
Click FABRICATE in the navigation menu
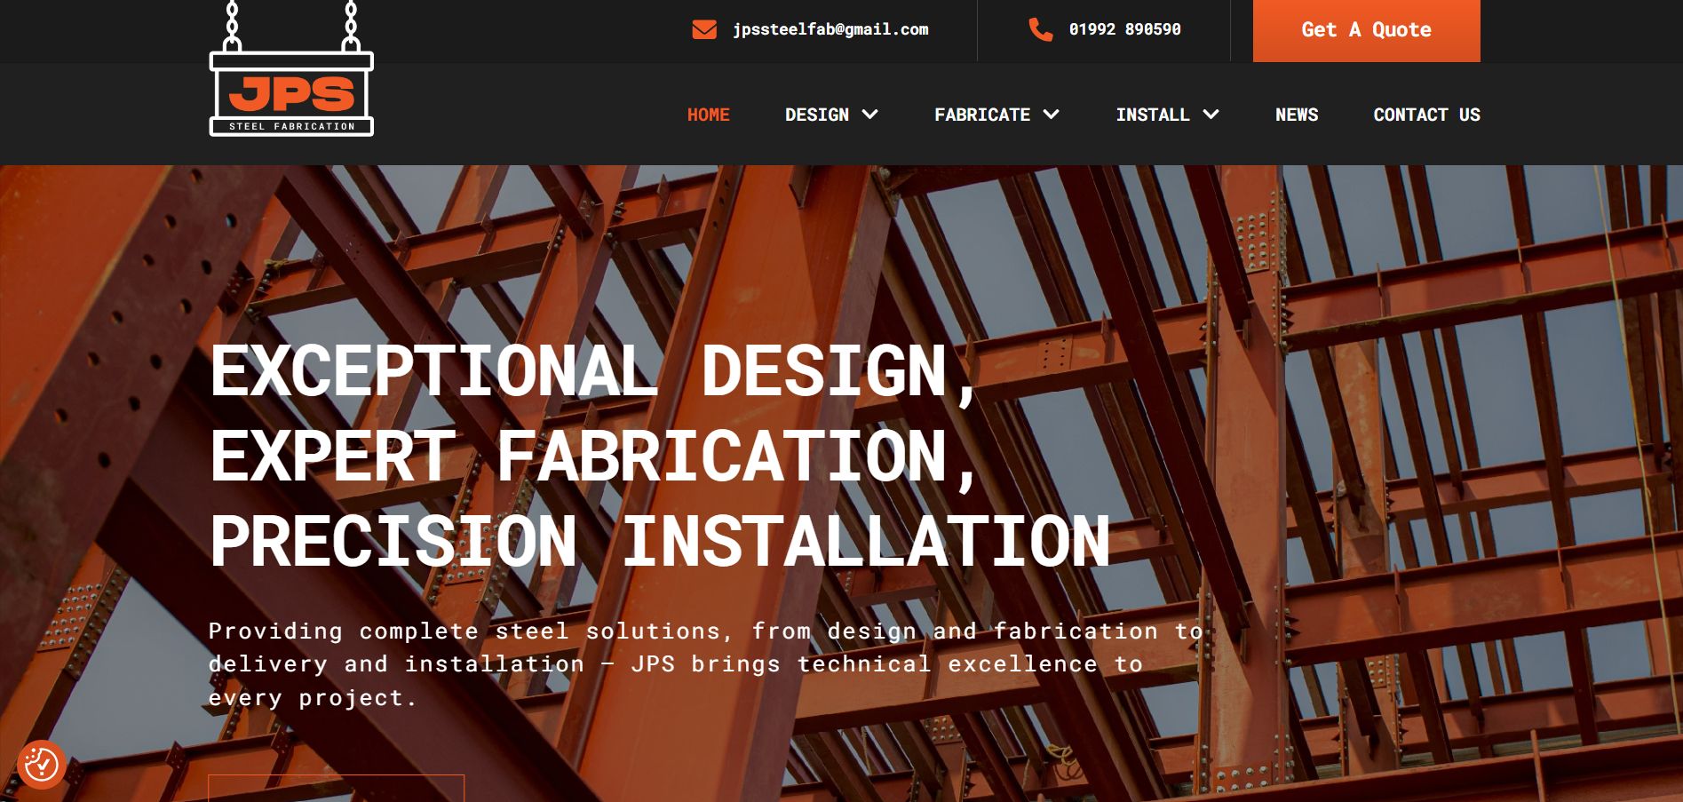[980, 115]
